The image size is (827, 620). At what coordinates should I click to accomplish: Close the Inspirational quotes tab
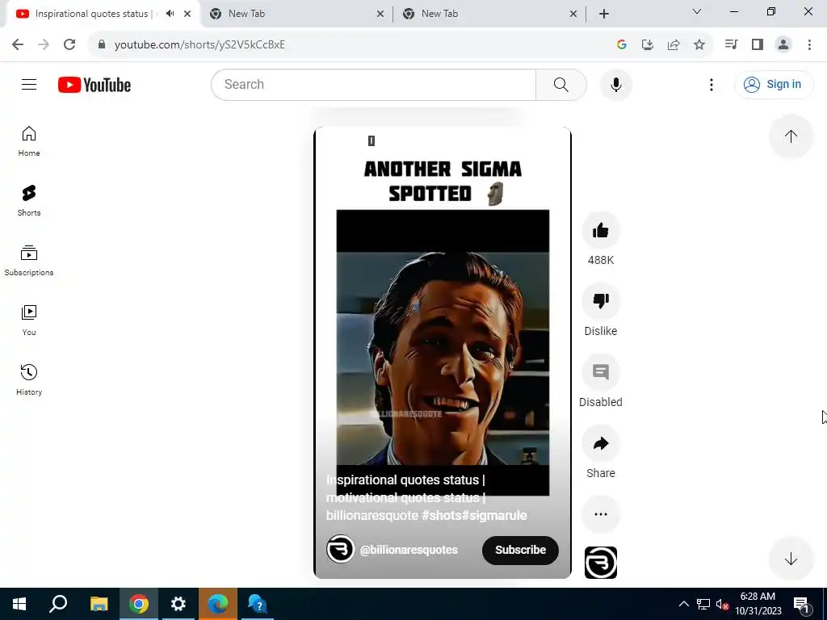click(187, 14)
